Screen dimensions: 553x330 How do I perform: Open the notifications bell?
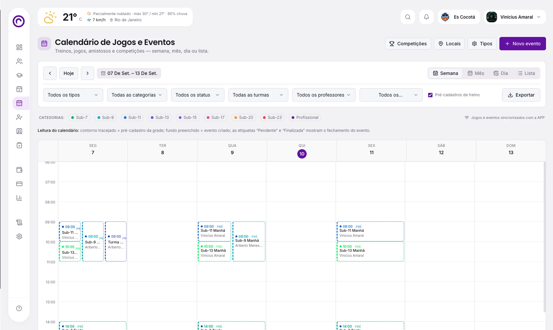click(426, 17)
